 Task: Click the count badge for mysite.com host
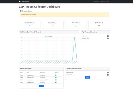point(108,75)
